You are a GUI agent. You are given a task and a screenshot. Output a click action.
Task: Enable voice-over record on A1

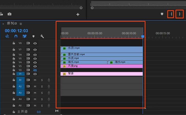49,80
